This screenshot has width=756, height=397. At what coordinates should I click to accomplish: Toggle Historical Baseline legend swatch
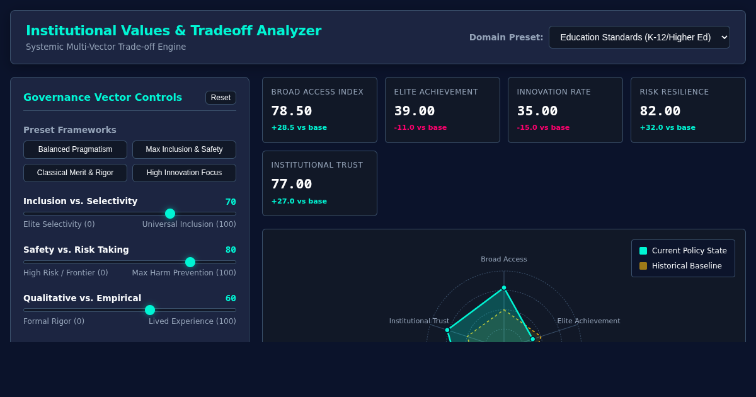tap(643, 266)
